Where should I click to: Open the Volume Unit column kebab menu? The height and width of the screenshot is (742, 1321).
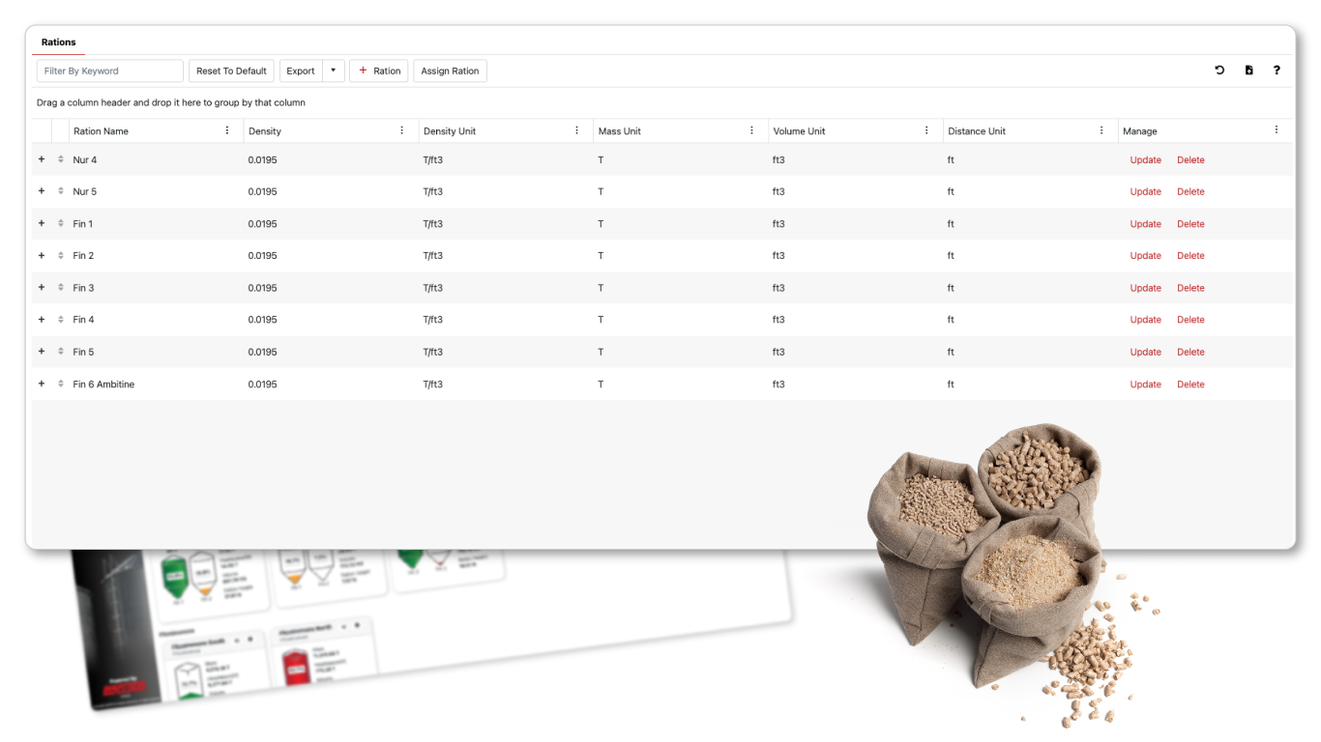[x=926, y=129]
